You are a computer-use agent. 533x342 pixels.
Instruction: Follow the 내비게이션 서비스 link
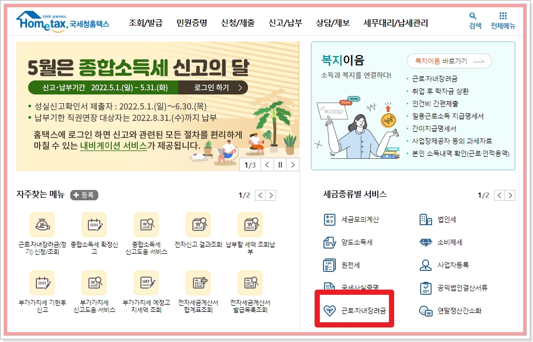click(x=113, y=146)
